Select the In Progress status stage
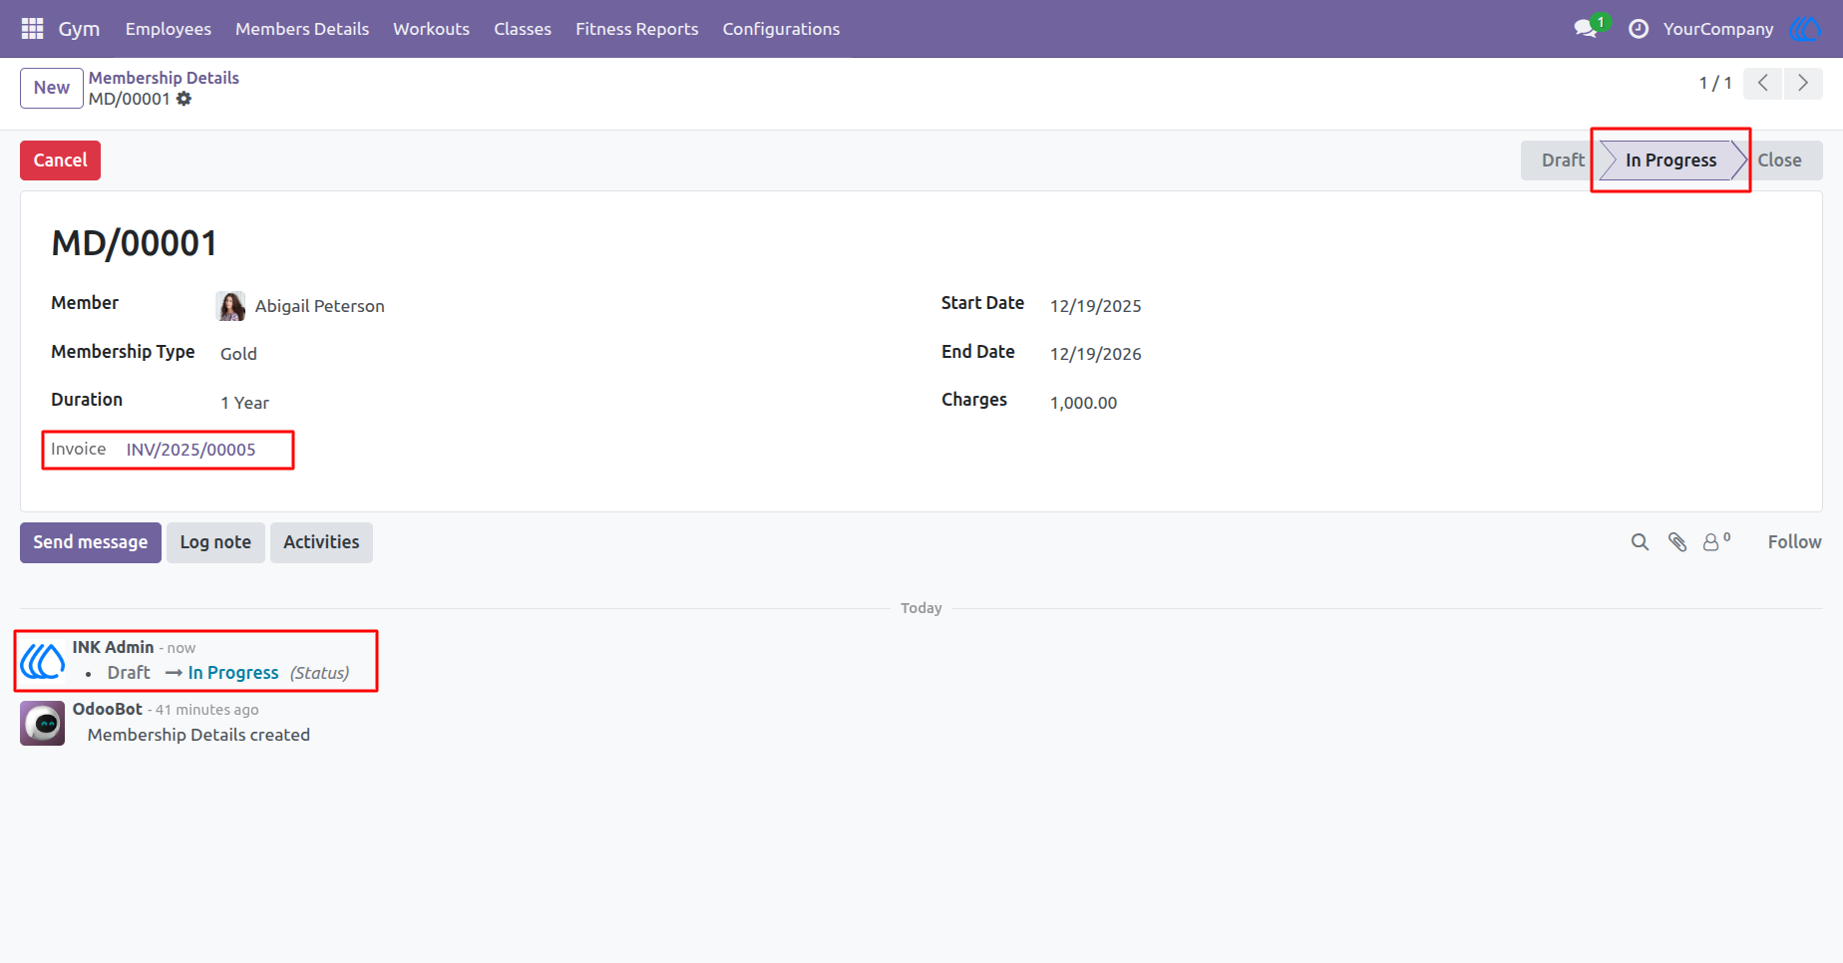The image size is (1843, 963). [x=1671, y=160]
